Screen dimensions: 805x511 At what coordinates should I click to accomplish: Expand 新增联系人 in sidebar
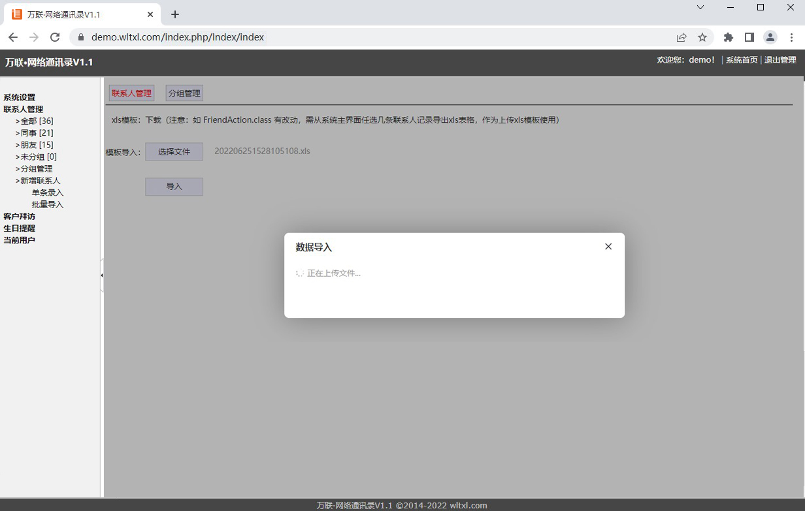[41, 180]
